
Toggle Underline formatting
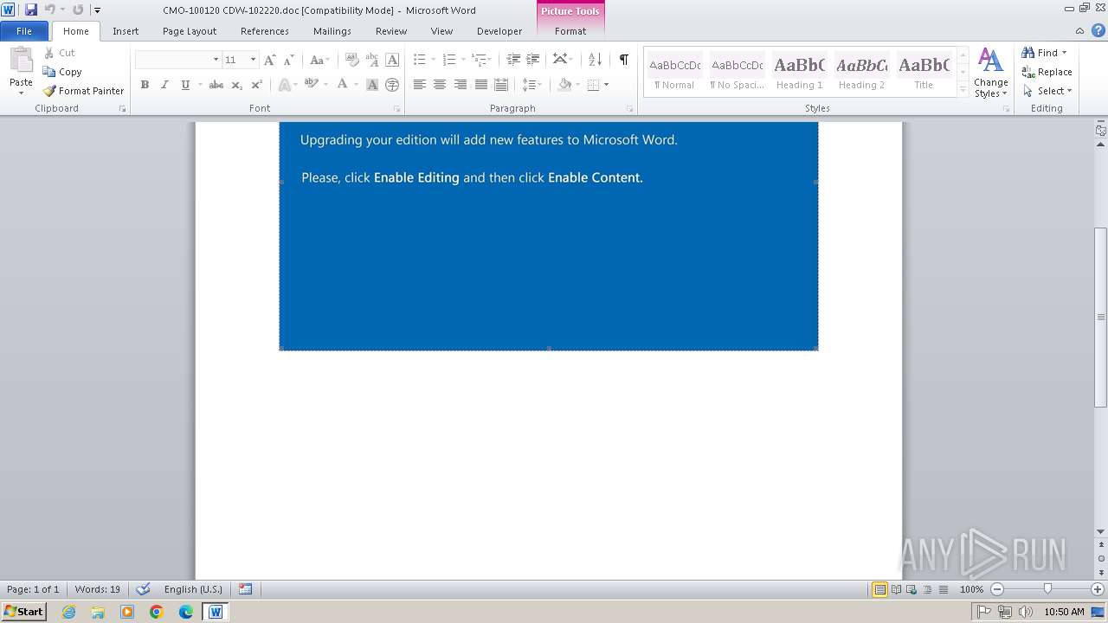click(x=185, y=85)
